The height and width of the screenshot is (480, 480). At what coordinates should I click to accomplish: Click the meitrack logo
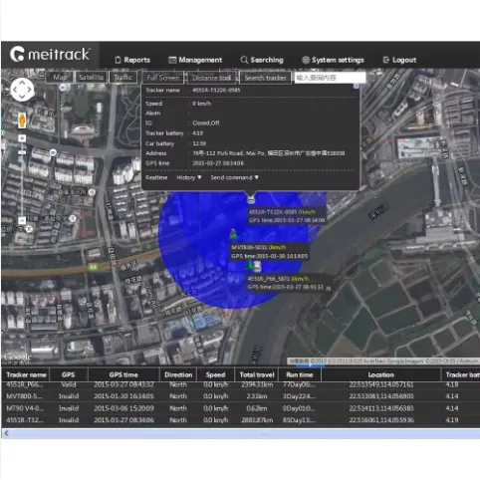click(x=50, y=55)
